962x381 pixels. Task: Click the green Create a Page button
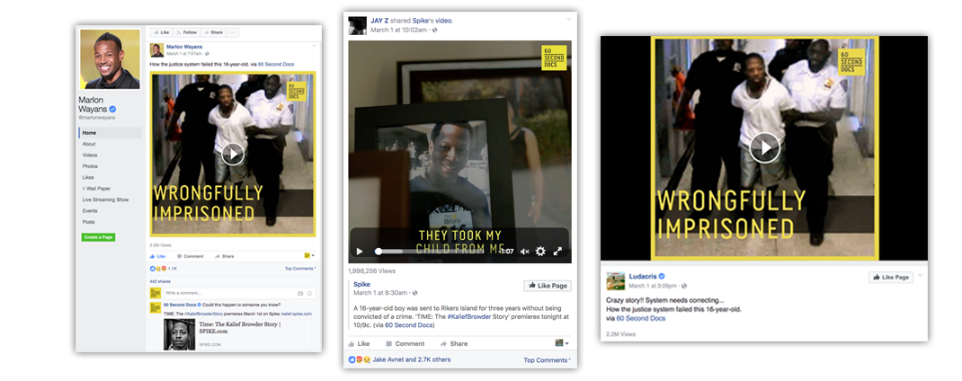(x=98, y=237)
